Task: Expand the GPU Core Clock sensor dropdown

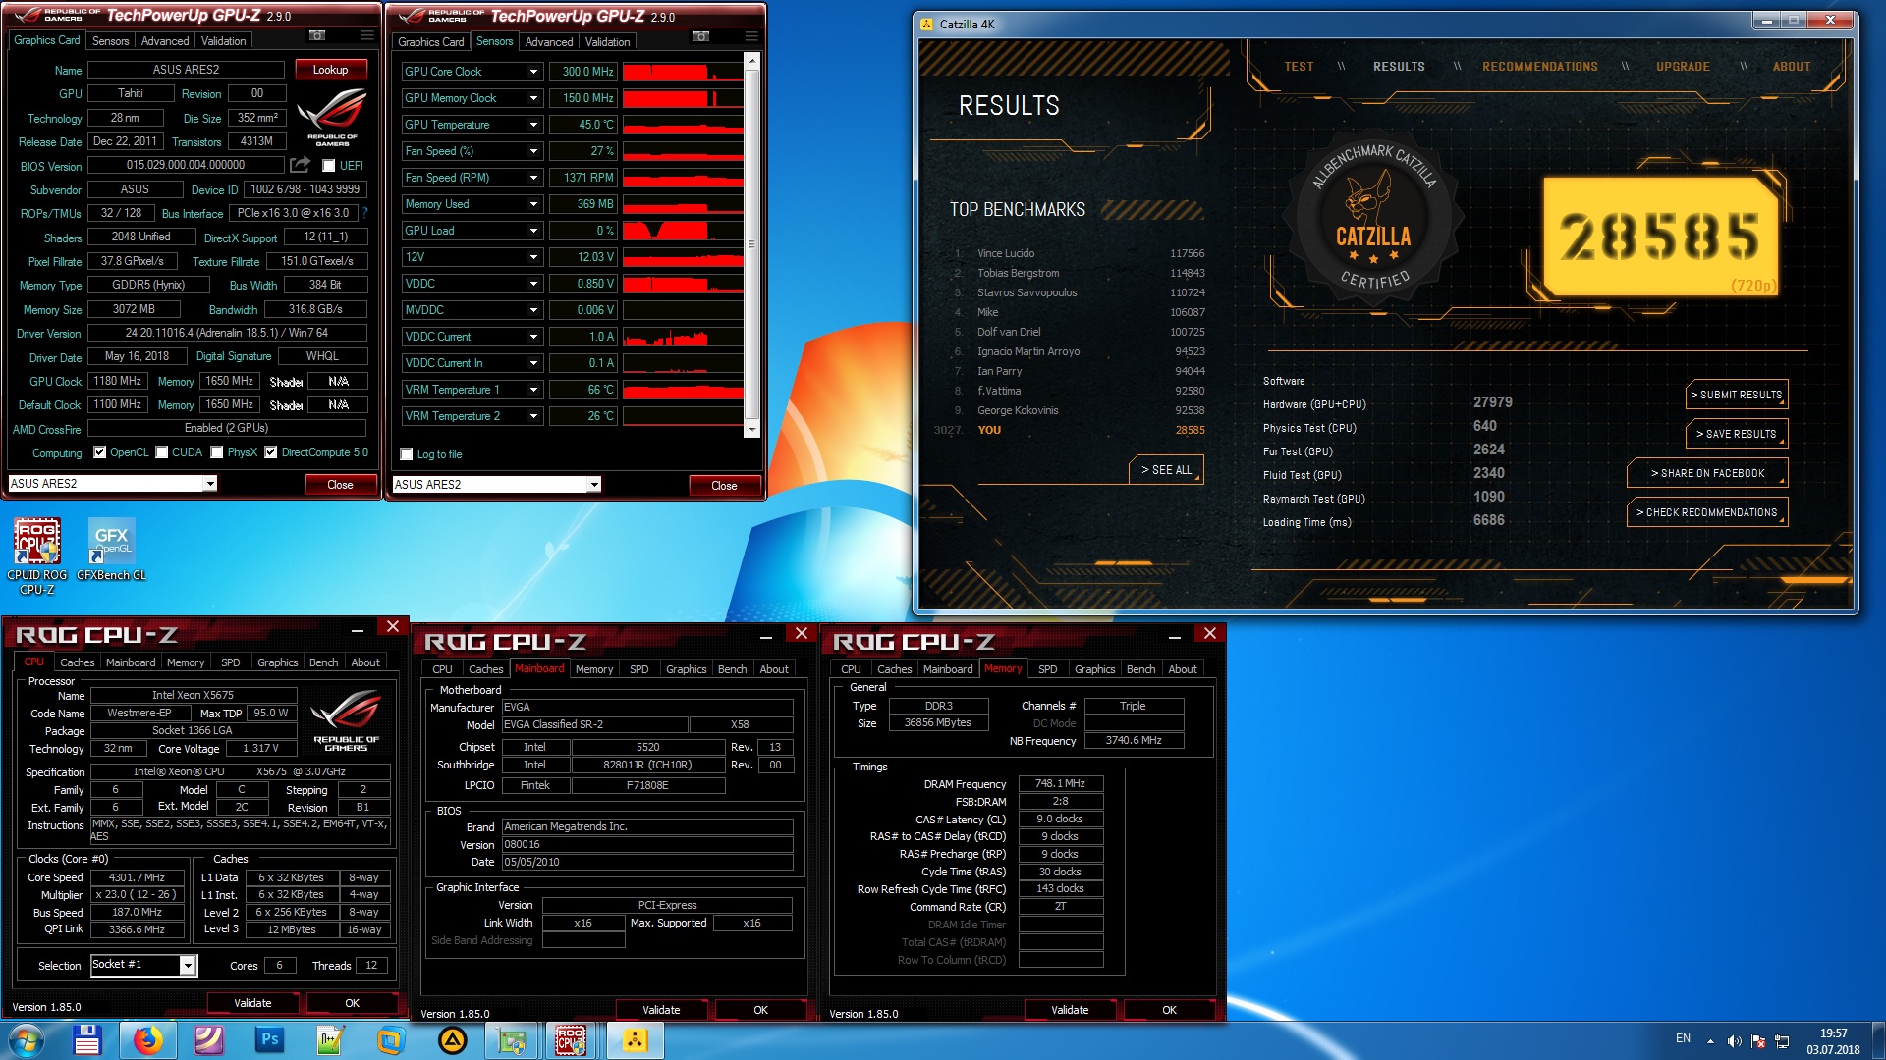Action: pyautogui.click(x=533, y=72)
